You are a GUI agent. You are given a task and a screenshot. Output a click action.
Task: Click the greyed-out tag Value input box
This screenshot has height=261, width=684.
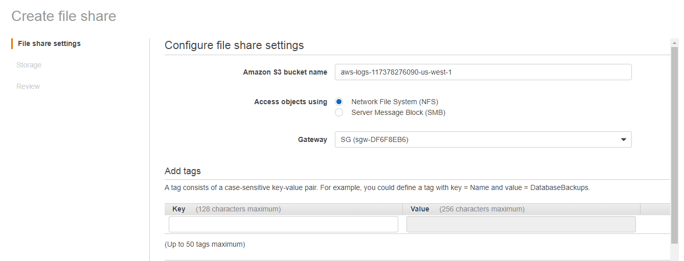coord(520,224)
